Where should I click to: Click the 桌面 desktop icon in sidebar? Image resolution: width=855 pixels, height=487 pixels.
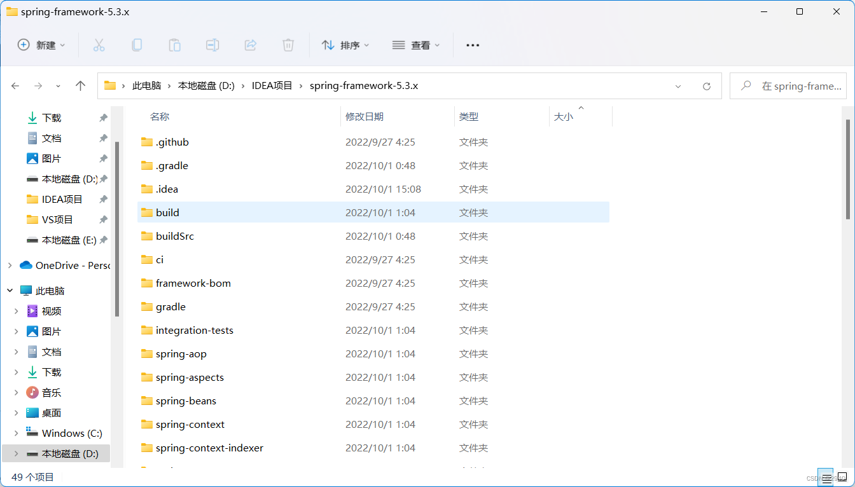pos(32,413)
